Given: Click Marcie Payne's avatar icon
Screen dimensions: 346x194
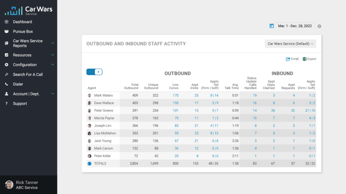Looking at the screenshot, I should (x=89, y=118).
